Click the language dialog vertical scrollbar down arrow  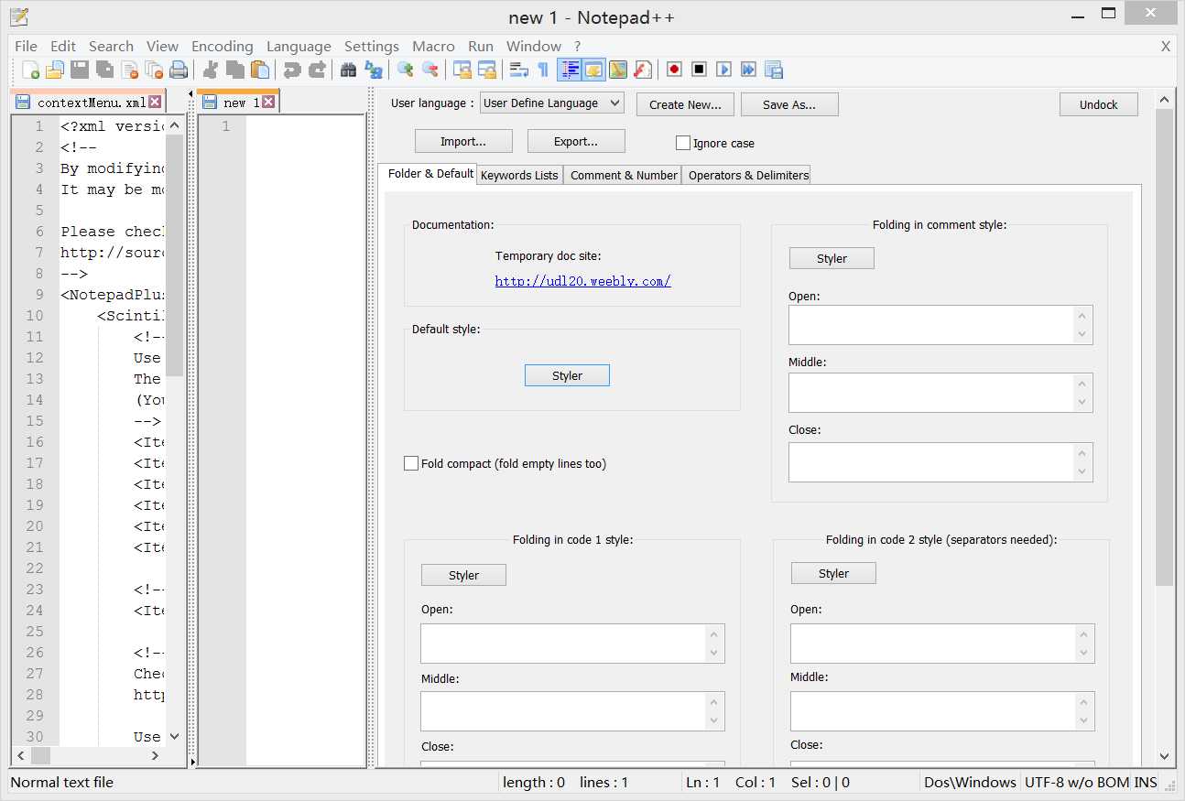click(x=1164, y=756)
